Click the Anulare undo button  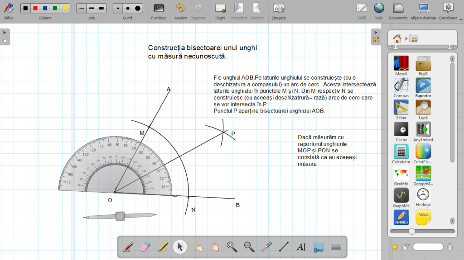[180, 10]
